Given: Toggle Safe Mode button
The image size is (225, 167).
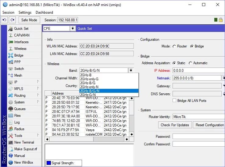Looking at the screenshot, I should pyautogui.click(x=29, y=20).
